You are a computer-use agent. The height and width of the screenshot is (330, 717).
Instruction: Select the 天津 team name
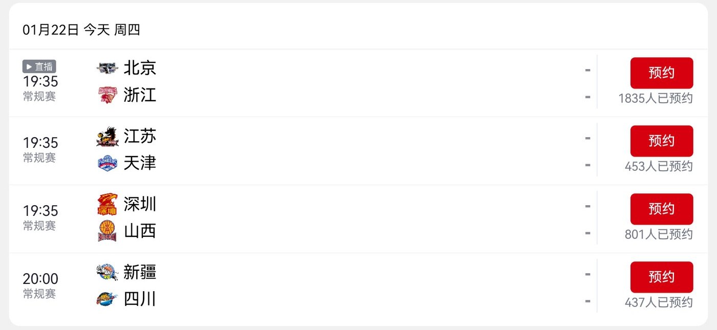pos(140,163)
